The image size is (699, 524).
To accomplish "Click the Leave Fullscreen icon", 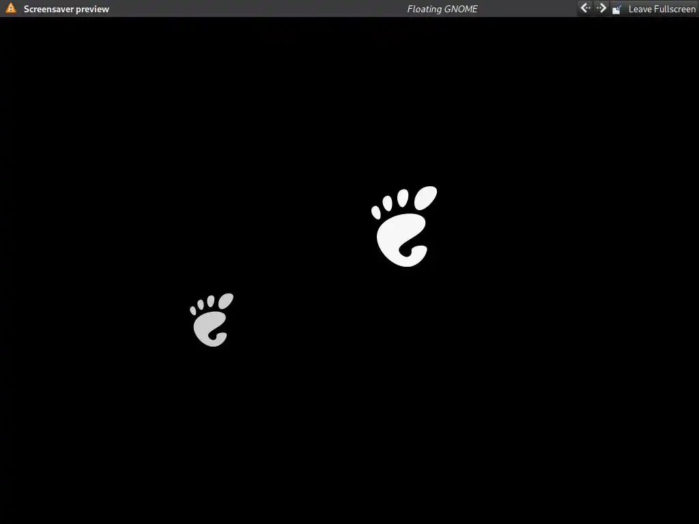I will click(x=617, y=9).
